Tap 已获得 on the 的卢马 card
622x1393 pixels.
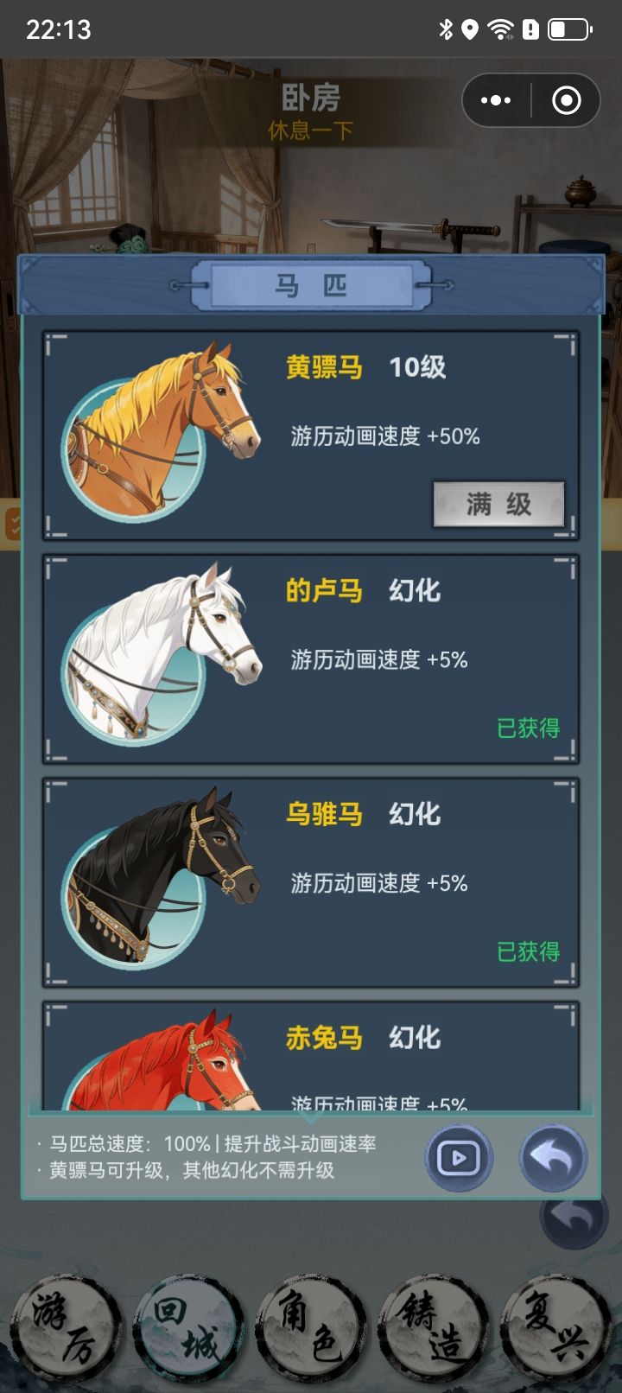(528, 728)
